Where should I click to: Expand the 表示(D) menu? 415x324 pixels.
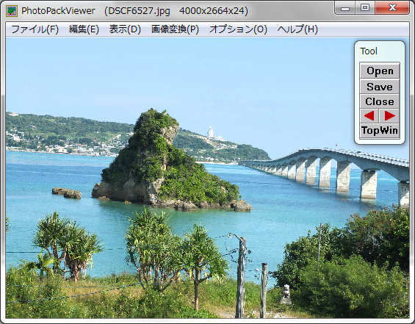[x=125, y=29]
